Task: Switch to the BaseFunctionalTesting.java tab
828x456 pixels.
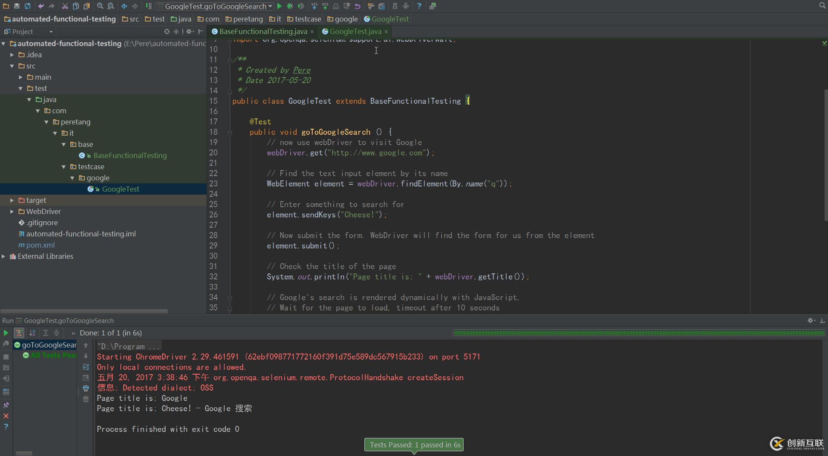Action: click(x=263, y=31)
